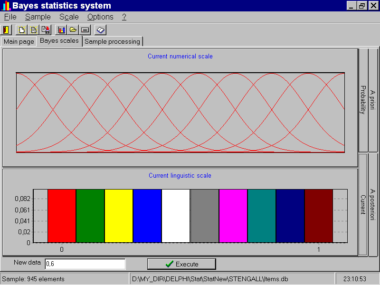Click the gray bar in linguistic scale

[x=205, y=216]
